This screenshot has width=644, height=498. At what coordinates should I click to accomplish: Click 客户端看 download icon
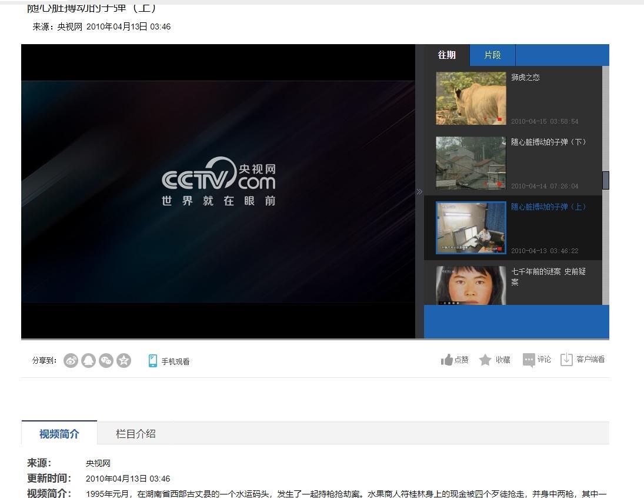point(566,360)
